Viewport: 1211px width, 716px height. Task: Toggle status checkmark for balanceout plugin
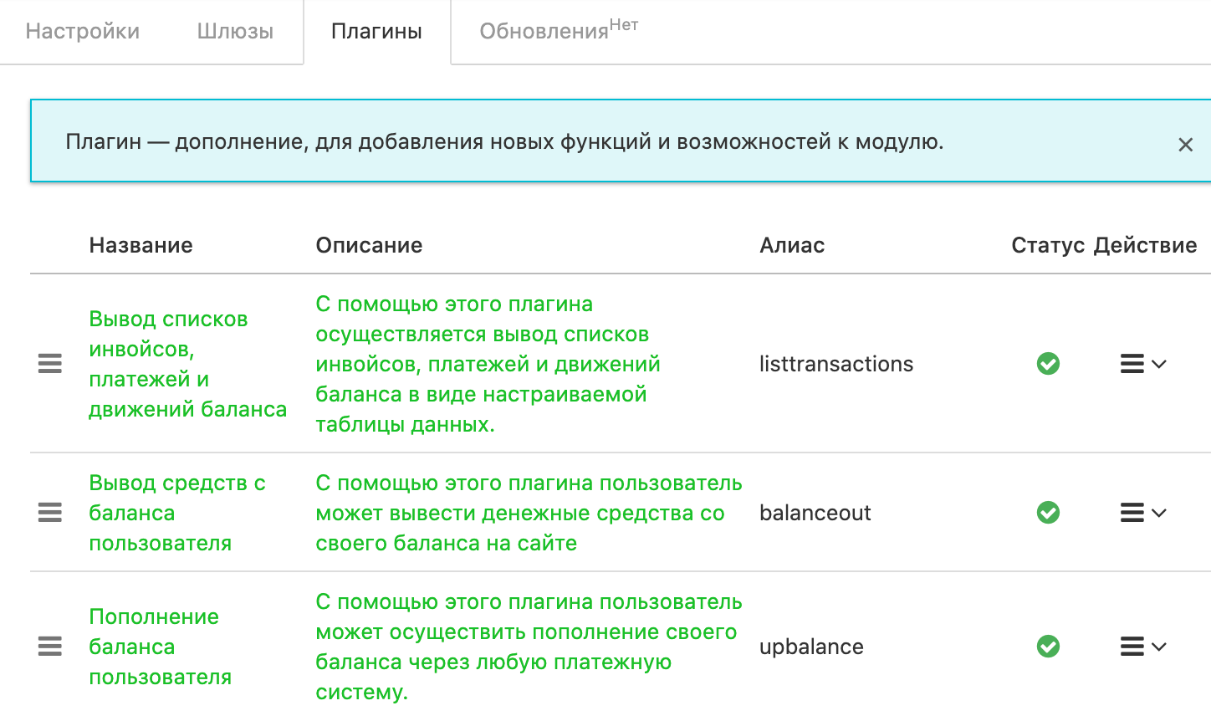(1048, 513)
